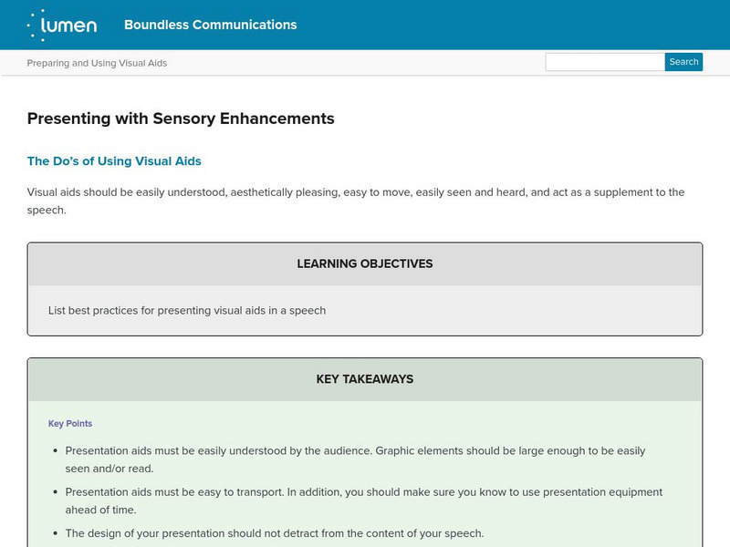This screenshot has height=547, width=730.
Task: Click the KEY TAKEAWAYS header bar
Action: 365,380
